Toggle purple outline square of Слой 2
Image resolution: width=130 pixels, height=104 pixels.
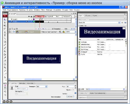pyautogui.click(x=34, y=19)
